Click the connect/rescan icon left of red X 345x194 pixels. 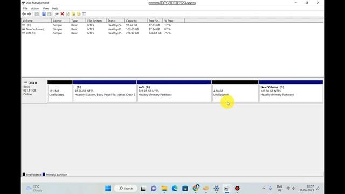tap(57, 14)
